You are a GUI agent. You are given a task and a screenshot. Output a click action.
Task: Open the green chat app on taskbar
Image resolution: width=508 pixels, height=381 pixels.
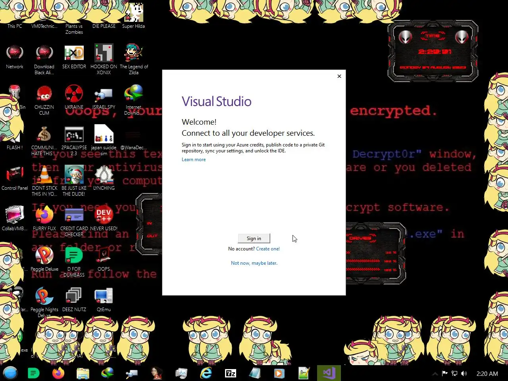click(34, 373)
